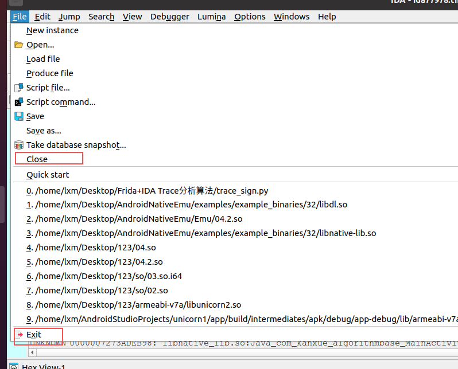Open recent file libnative-lib.so
Image resolution: width=458 pixels, height=369 pixels.
click(235, 233)
